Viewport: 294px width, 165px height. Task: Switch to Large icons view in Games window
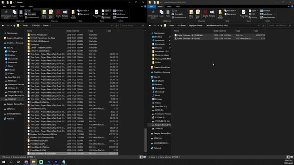tap(144, 157)
